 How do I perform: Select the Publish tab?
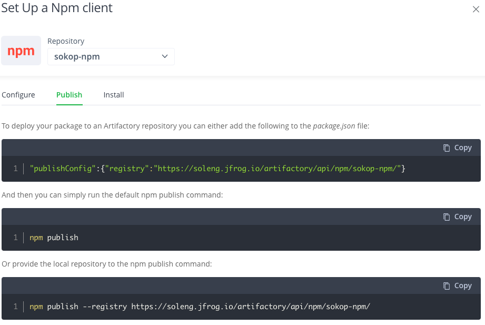pyautogui.click(x=70, y=95)
